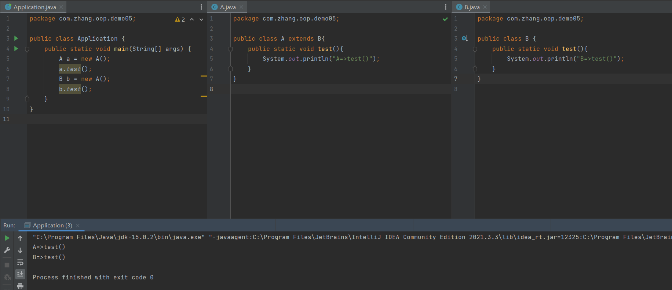Click the Stop process square icon
672x290 pixels.
7,265
